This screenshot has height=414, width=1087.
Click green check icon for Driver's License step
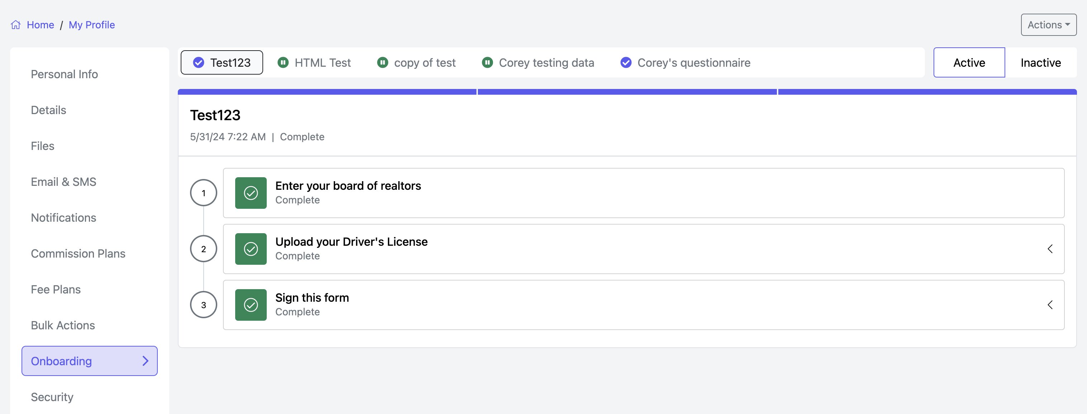pos(251,249)
